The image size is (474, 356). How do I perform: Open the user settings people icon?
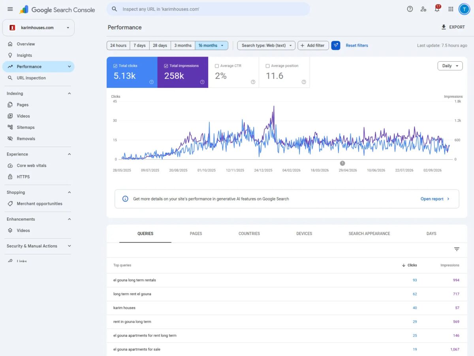point(423,9)
